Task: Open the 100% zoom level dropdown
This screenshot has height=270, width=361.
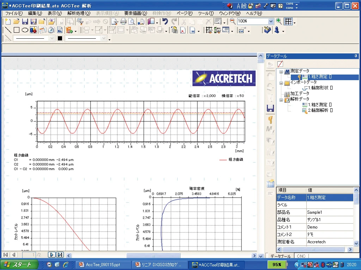Action: coord(271,21)
